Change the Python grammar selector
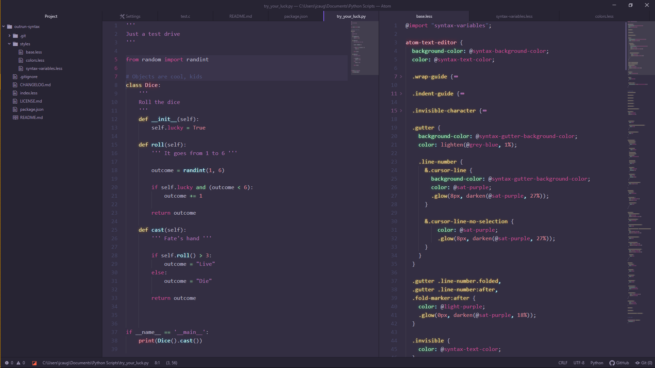655x368 pixels. pyautogui.click(x=596, y=363)
